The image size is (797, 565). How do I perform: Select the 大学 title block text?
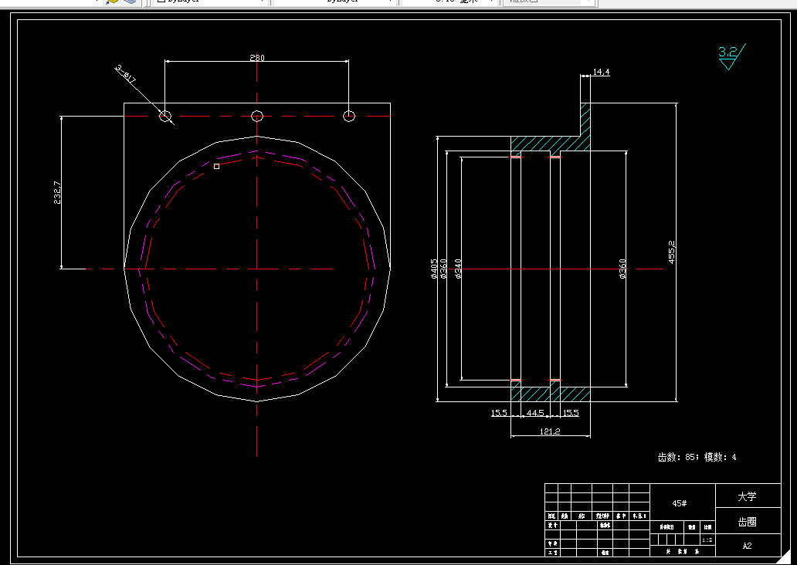pyautogui.click(x=748, y=496)
